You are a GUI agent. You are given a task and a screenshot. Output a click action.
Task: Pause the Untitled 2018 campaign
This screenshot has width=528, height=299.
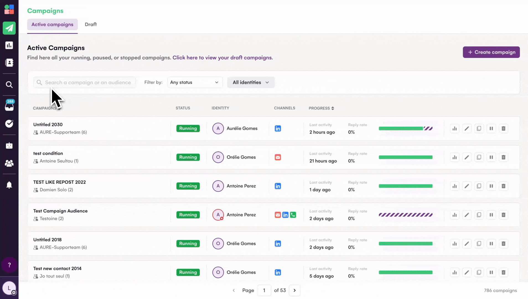pyautogui.click(x=491, y=243)
